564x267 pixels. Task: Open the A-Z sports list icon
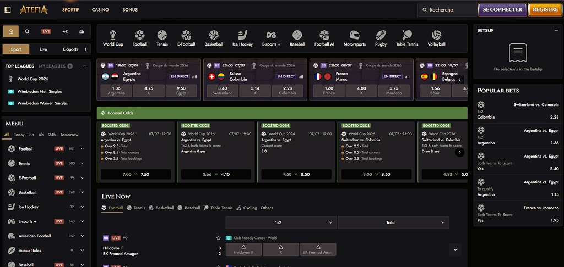(65, 31)
